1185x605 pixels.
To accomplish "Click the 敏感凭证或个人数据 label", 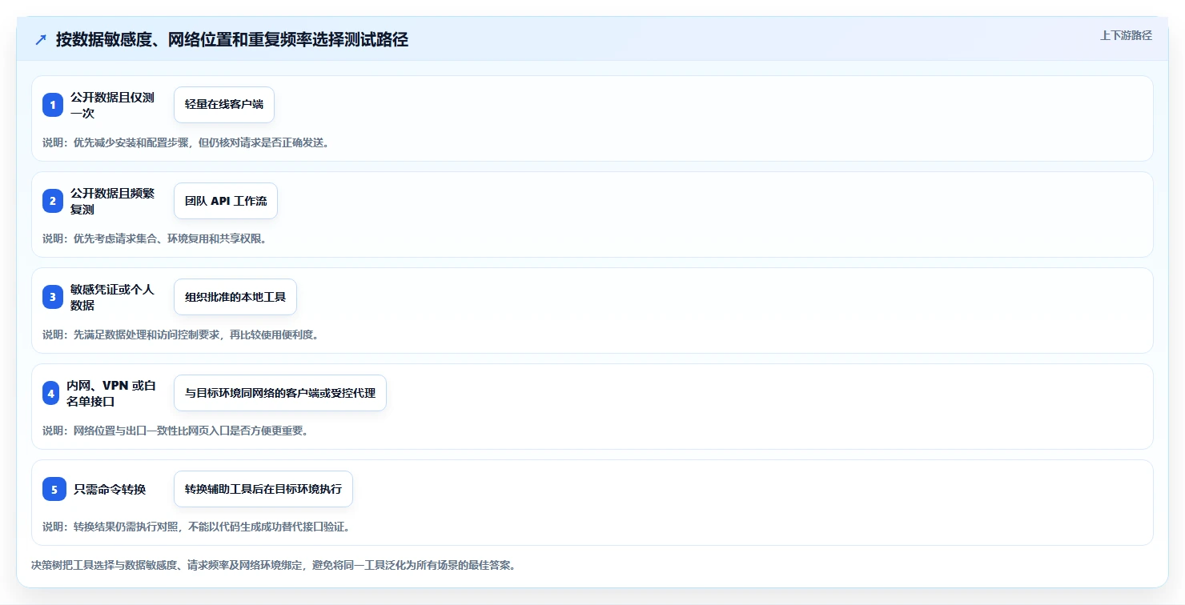I will 112,297.
